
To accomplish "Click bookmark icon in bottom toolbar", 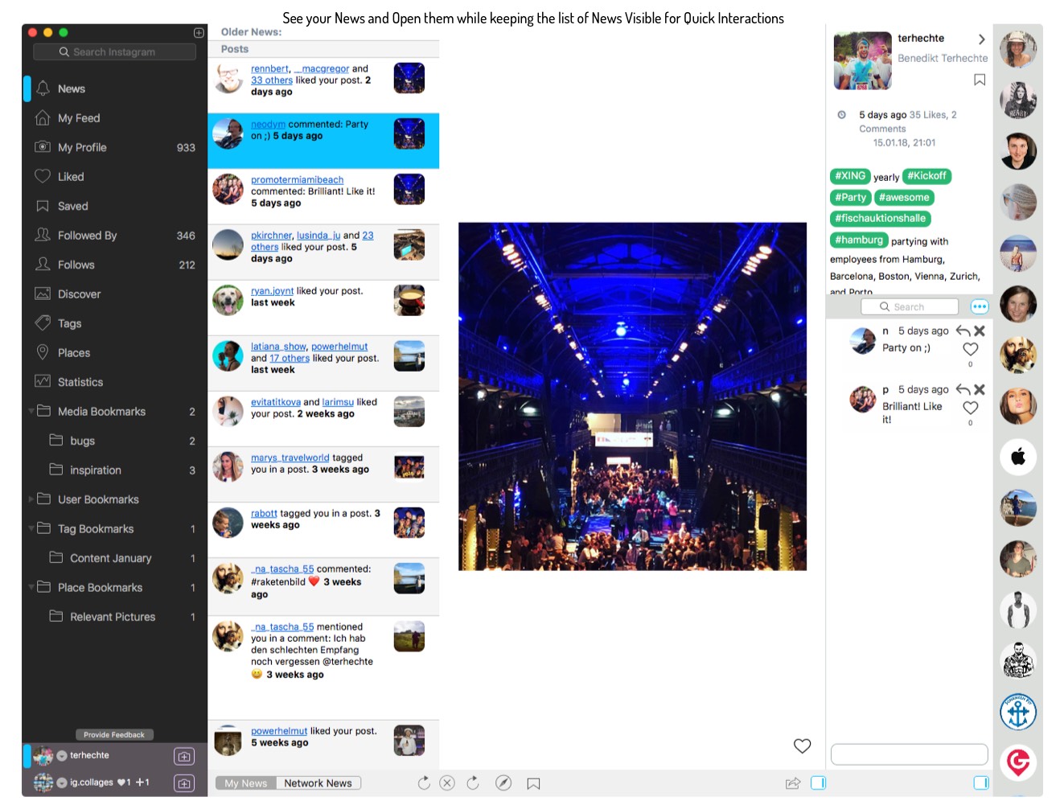I will [x=533, y=783].
